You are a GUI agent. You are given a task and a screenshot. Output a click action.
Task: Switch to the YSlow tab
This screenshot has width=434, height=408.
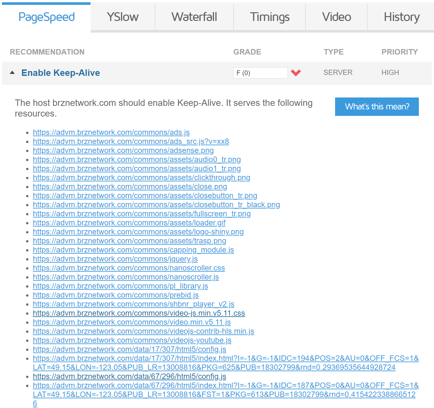pyautogui.click(x=122, y=17)
